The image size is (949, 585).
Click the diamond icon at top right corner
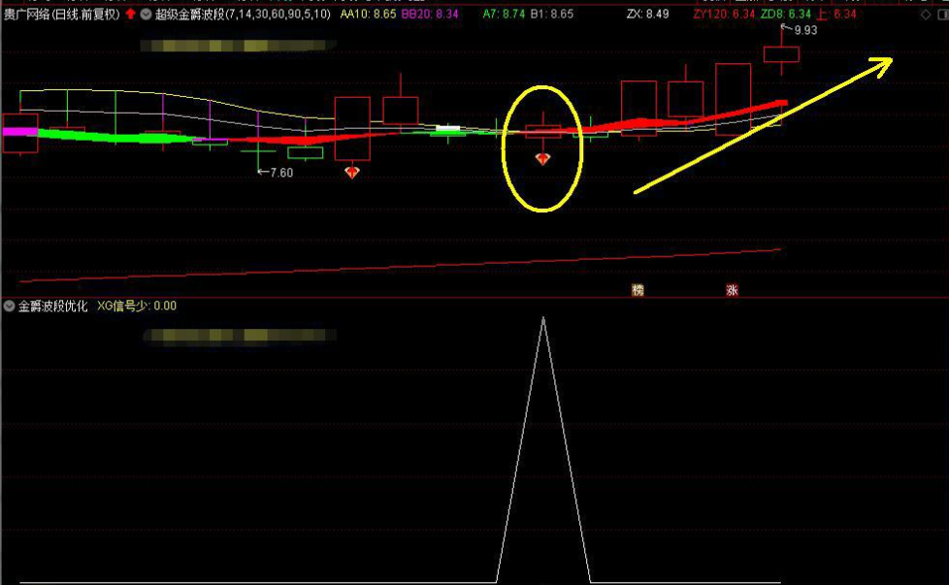[926, 15]
